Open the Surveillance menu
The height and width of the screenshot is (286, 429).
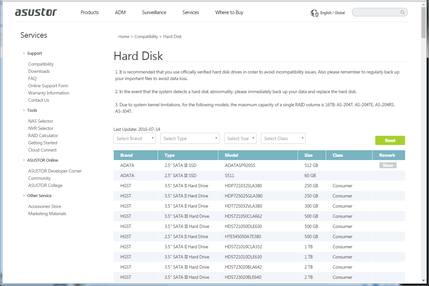154,12
